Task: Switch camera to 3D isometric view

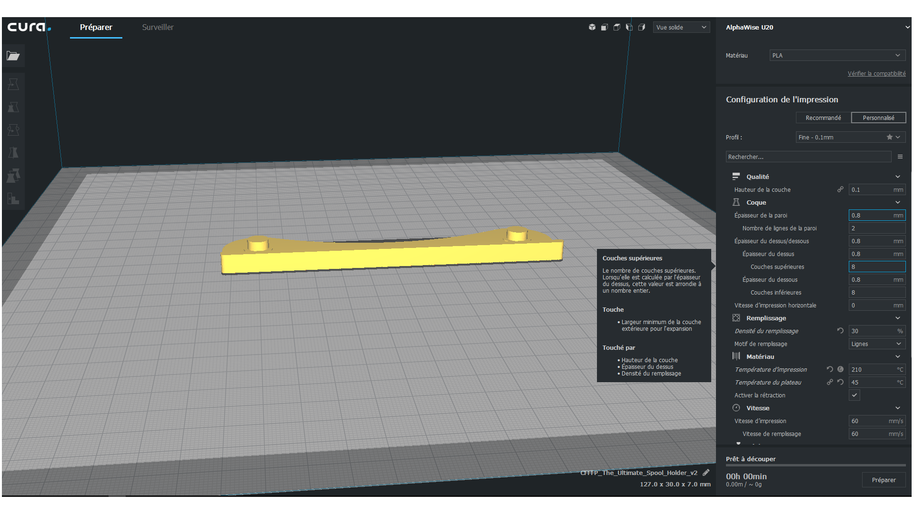Action: 592,27
